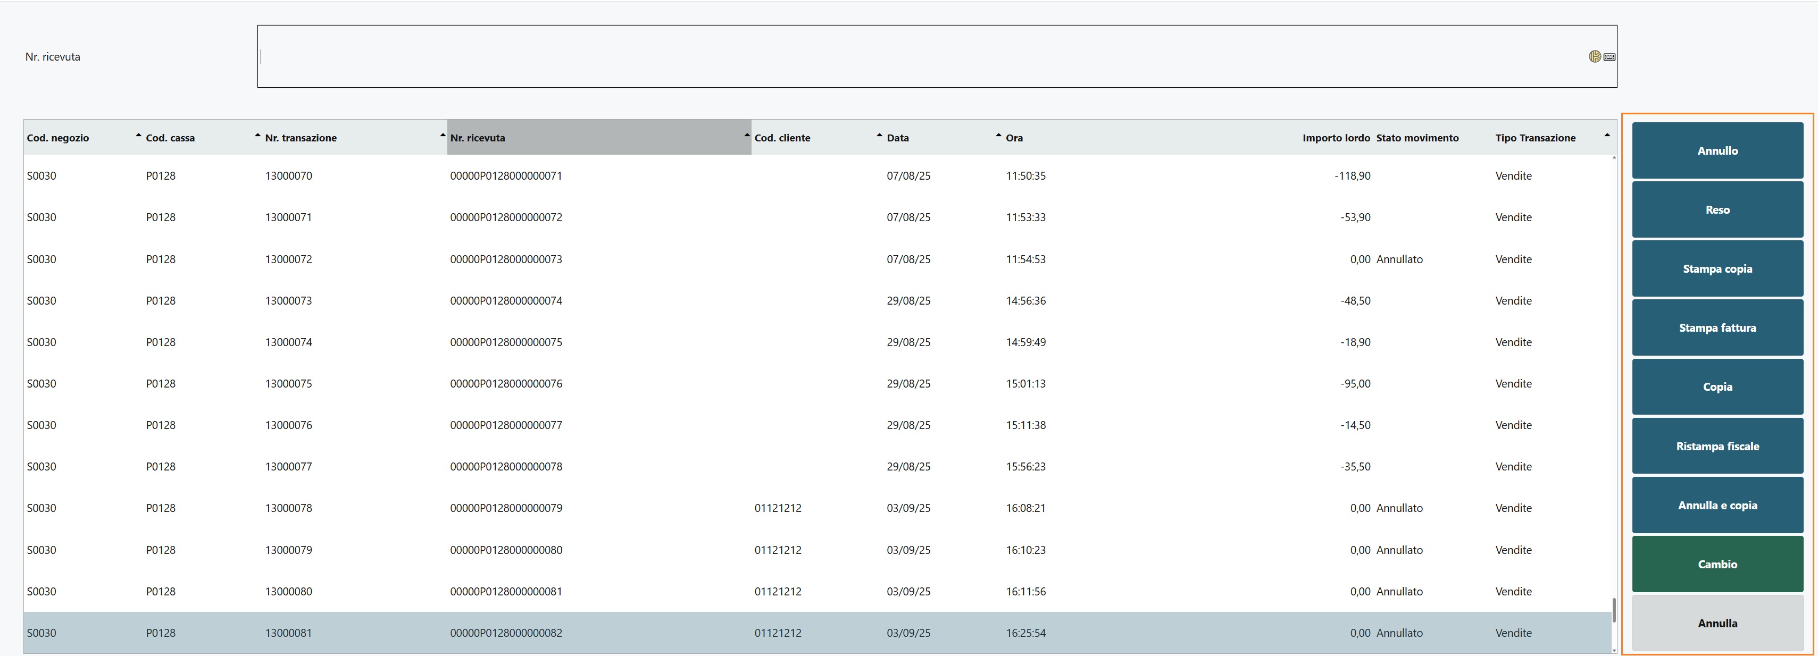This screenshot has height=656, width=1818.
Task: Select receipt 00000P0128000000082
Action: click(x=506, y=633)
